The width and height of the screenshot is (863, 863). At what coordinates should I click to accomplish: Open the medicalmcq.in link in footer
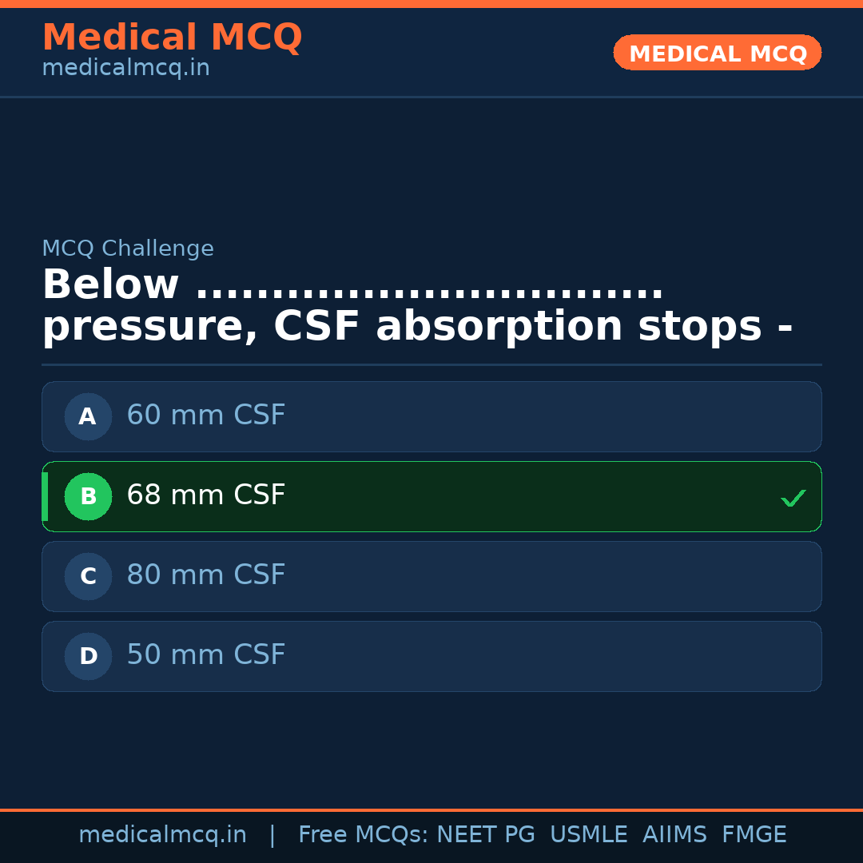(x=162, y=835)
